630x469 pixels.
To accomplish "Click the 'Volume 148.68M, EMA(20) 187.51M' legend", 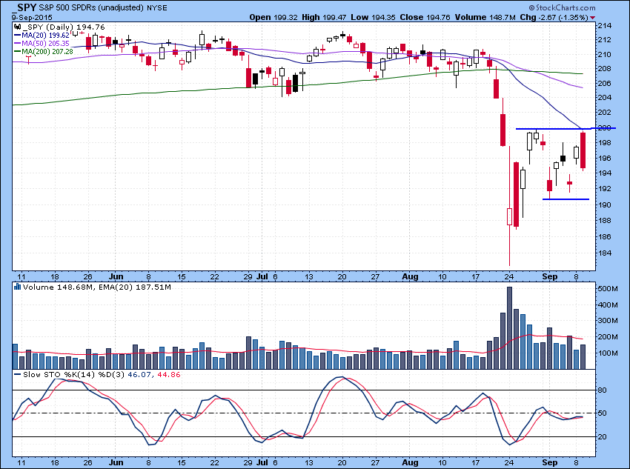I will 97,287.
